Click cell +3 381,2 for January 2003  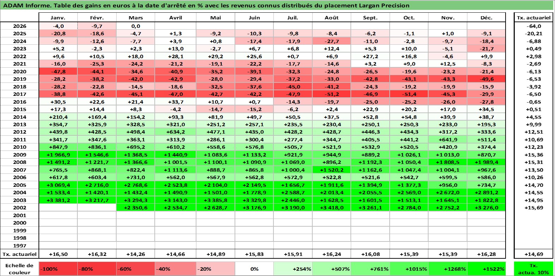58,200
